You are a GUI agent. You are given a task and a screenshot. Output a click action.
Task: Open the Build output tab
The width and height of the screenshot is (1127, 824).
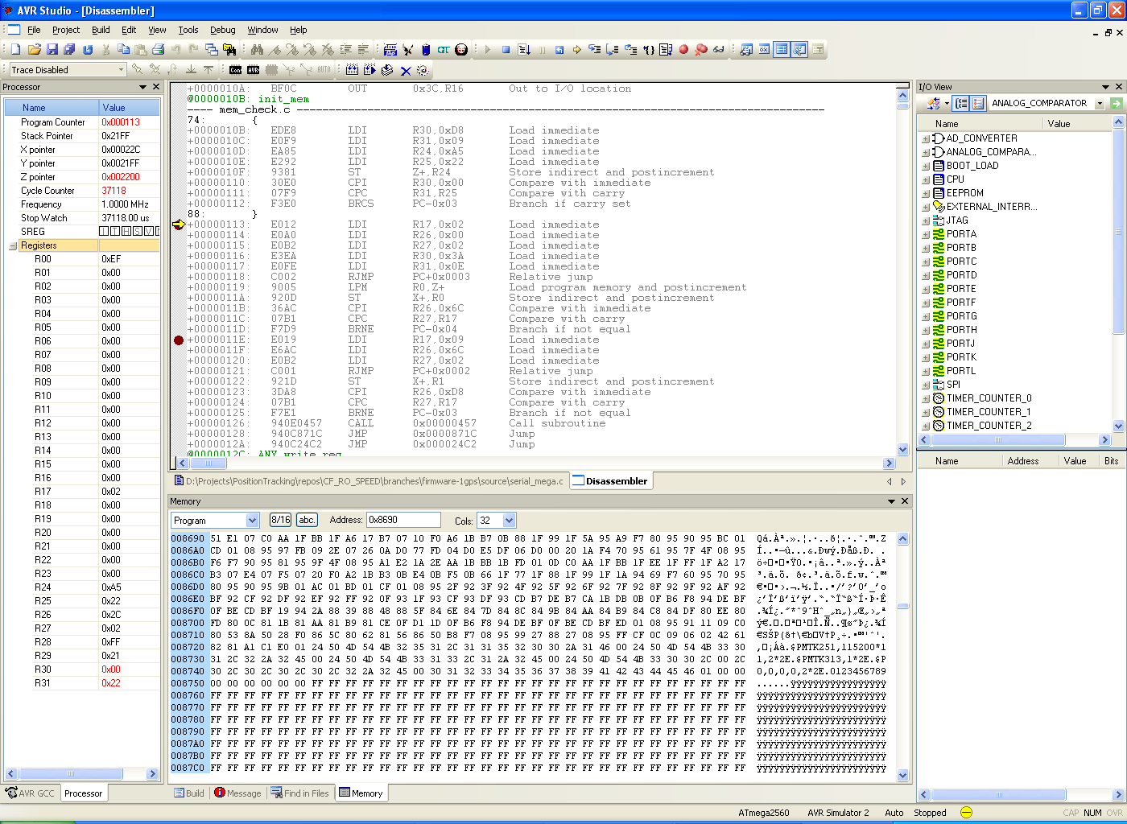[x=189, y=793]
